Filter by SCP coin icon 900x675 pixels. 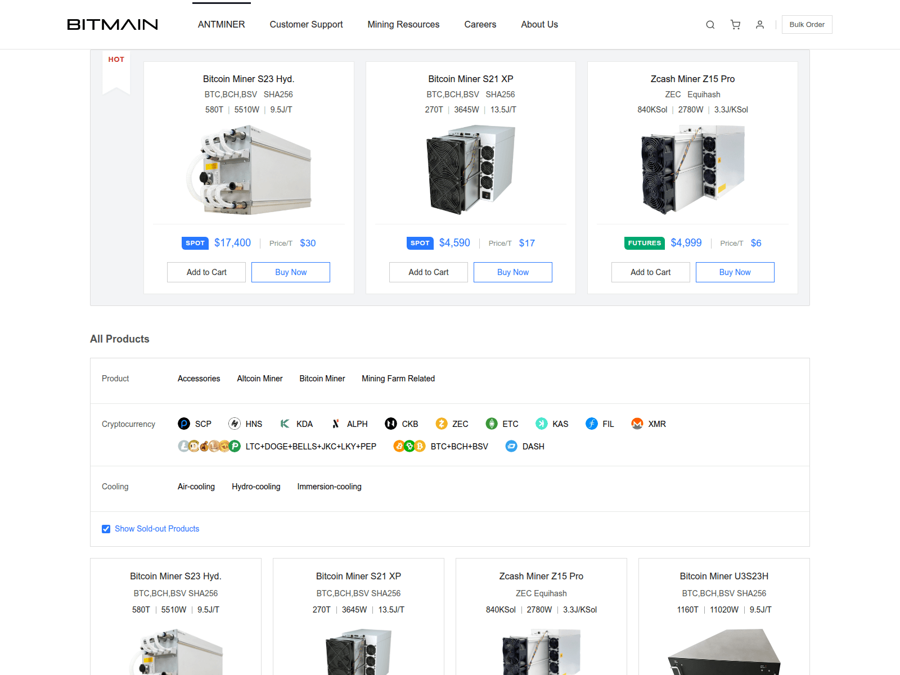pos(184,424)
